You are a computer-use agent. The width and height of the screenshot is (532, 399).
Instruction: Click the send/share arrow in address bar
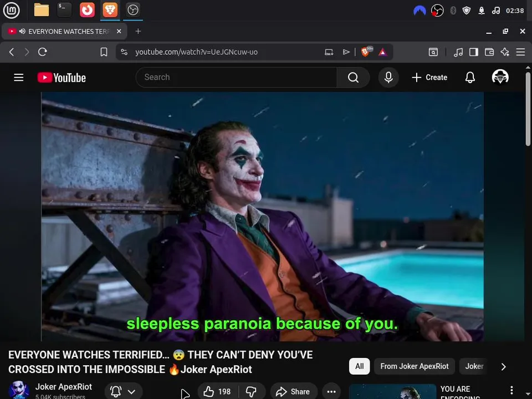[x=346, y=52]
